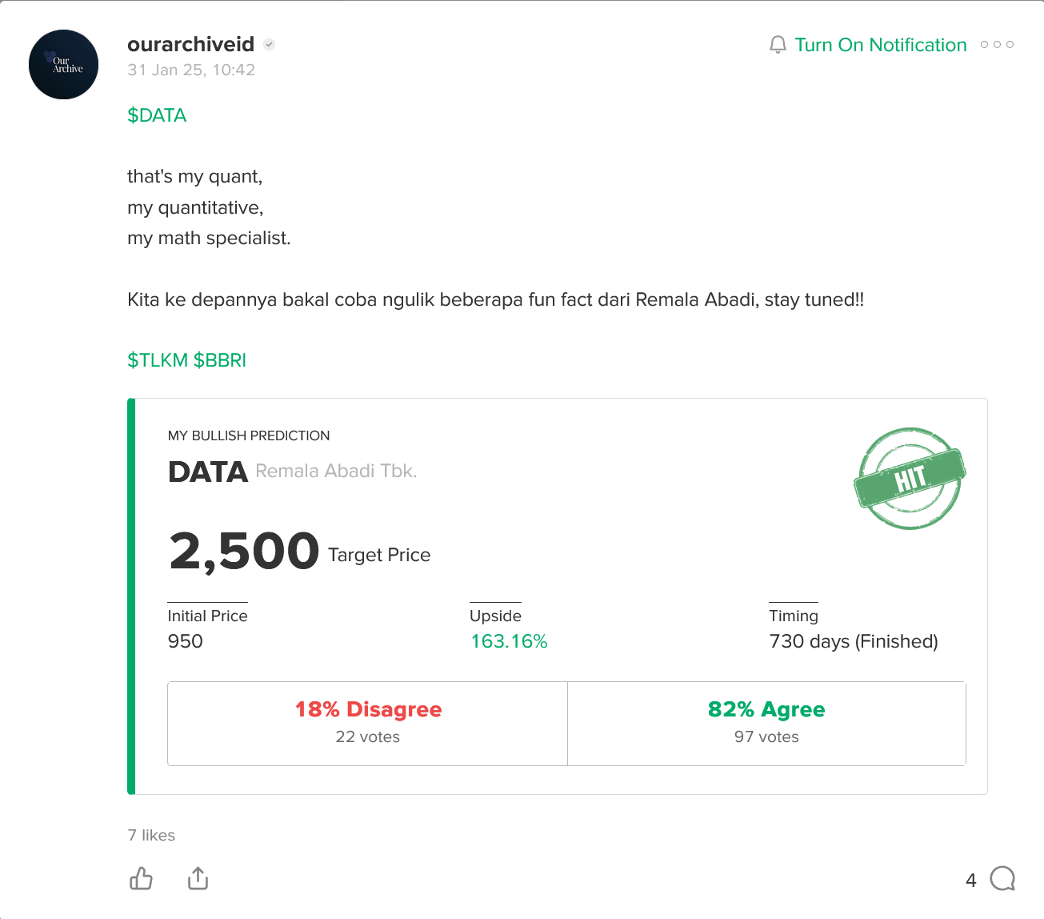Open the $BBRI ticker link
Viewport: 1044px width, 919px height.
point(220,360)
